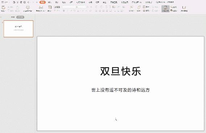The height and width of the screenshot is (133, 206).
Task: Click the subtitle 世上没有遥不可及的诗和远方
Action: [120, 90]
